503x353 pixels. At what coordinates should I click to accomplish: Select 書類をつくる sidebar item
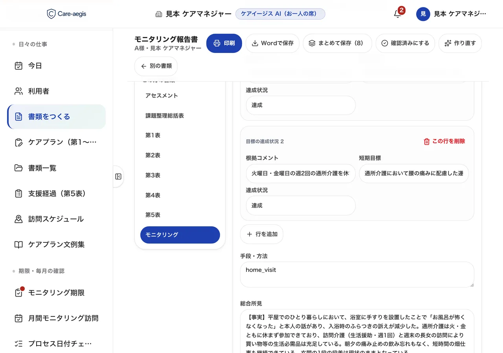click(x=57, y=116)
